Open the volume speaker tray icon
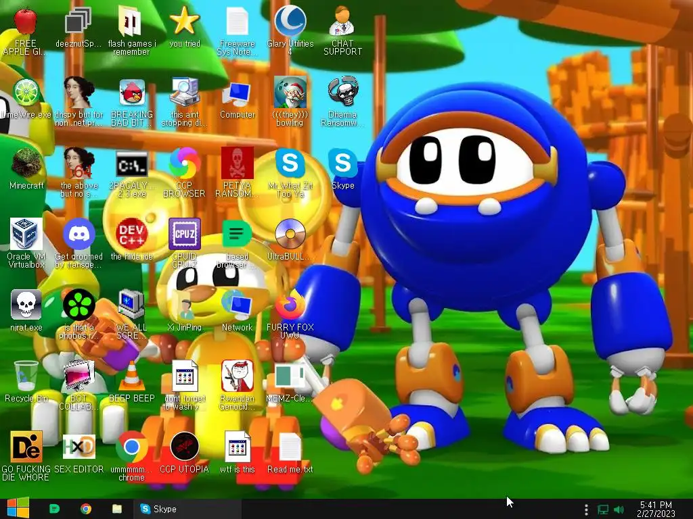This screenshot has height=519, width=693. (619, 510)
